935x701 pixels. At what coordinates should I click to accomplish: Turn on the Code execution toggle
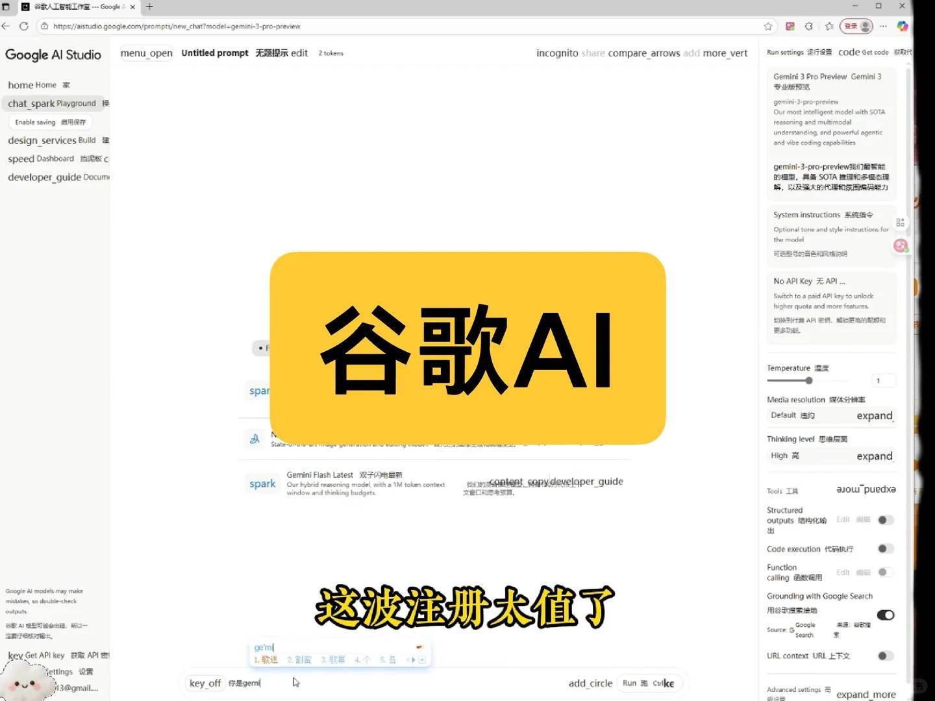[x=886, y=548]
